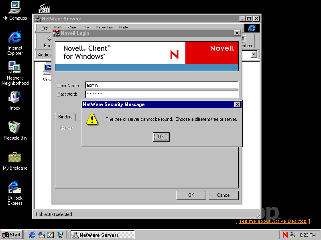Select the My Briefcase desktop icon
The image size is (321, 240).
[15, 161]
